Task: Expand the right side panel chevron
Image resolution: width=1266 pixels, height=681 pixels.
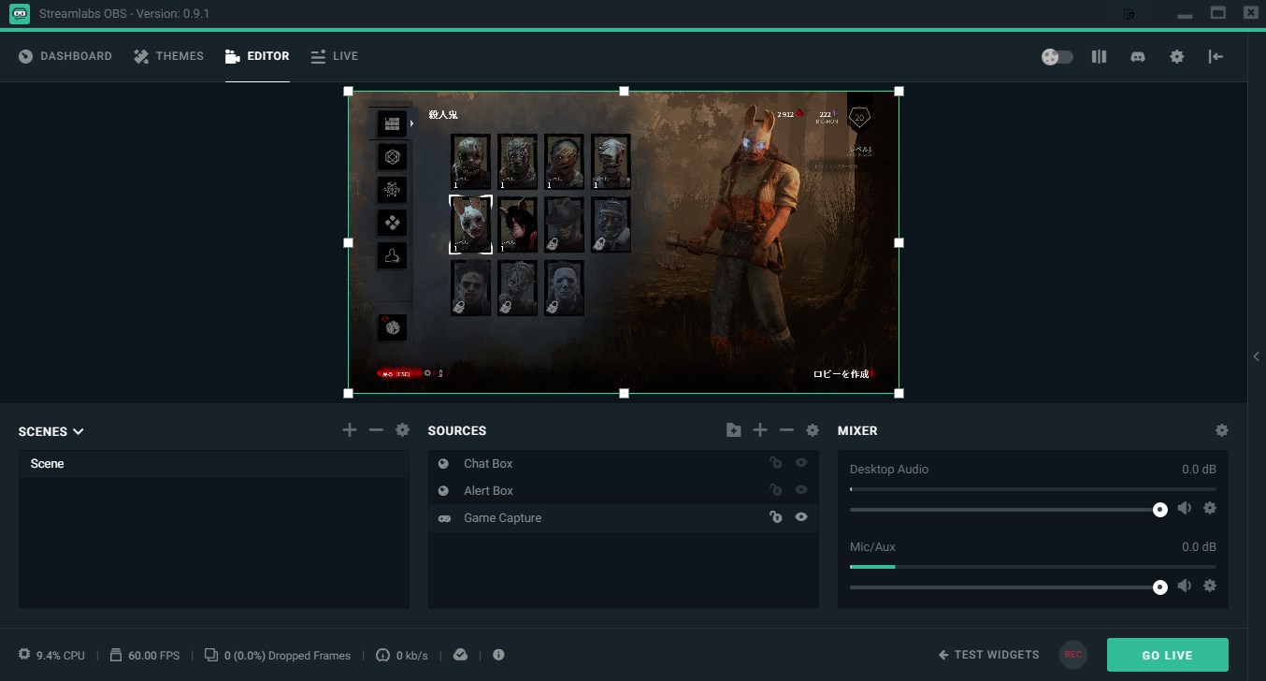Action: [1257, 356]
